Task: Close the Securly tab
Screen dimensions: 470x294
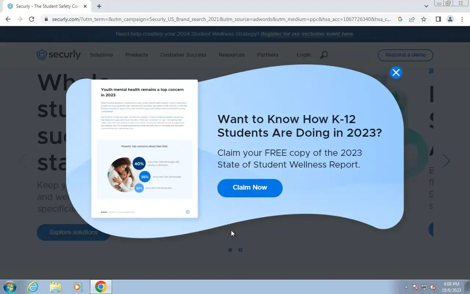Action: [86, 6]
